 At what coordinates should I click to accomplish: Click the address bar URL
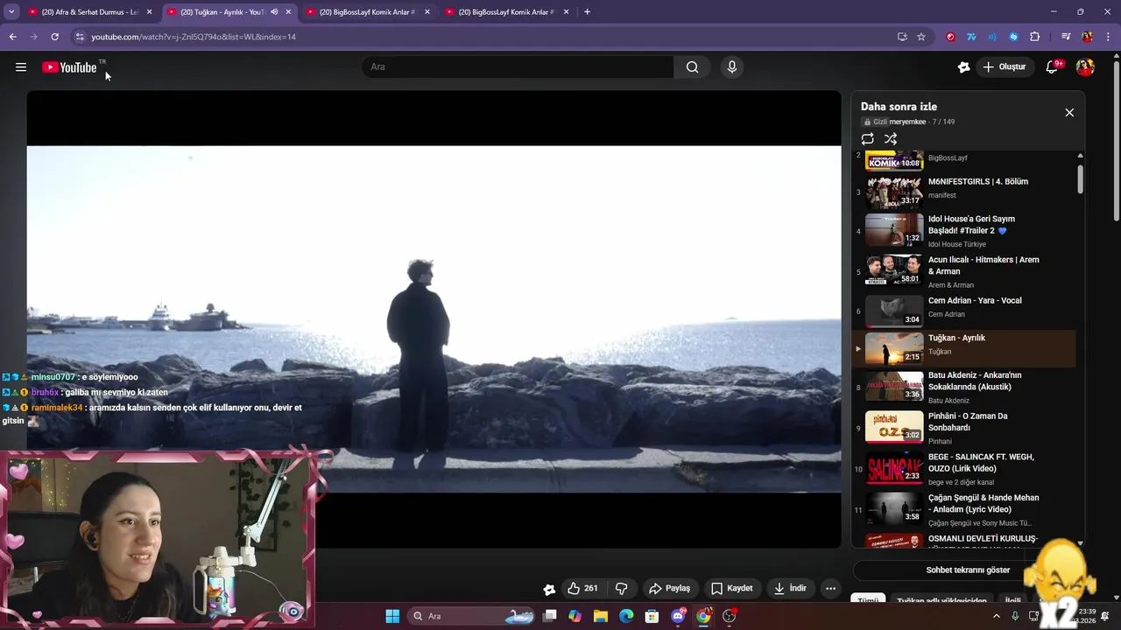coord(194,37)
